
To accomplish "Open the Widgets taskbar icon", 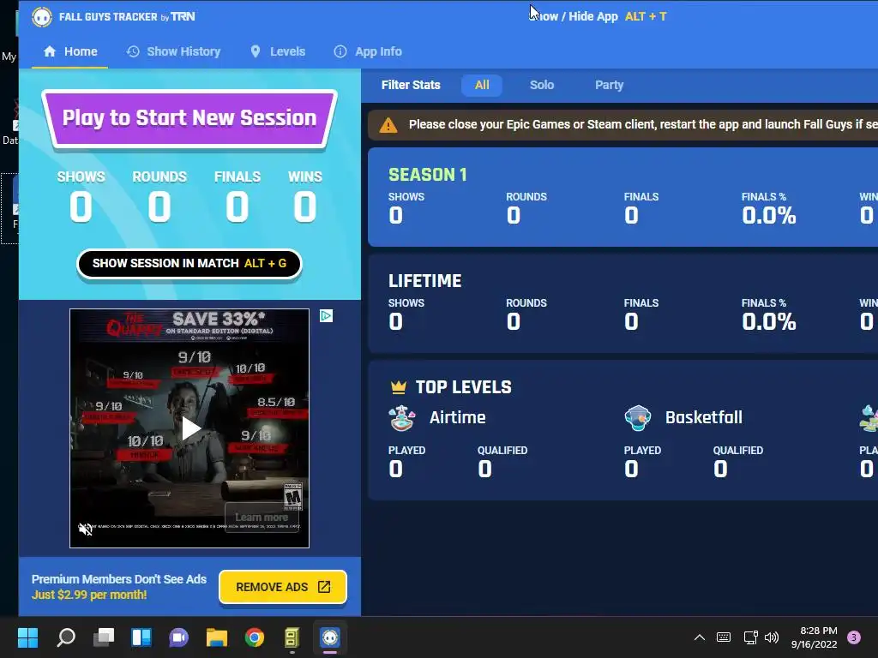I will [141, 637].
